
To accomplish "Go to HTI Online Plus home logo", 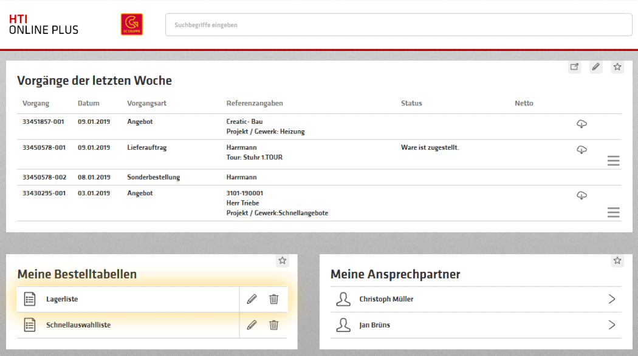I will tap(43, 24).
